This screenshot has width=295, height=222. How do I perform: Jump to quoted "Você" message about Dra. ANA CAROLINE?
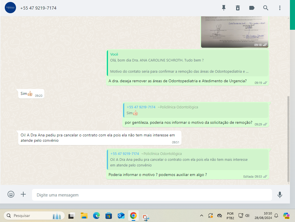pyautogui.click(x=187, y=63)
